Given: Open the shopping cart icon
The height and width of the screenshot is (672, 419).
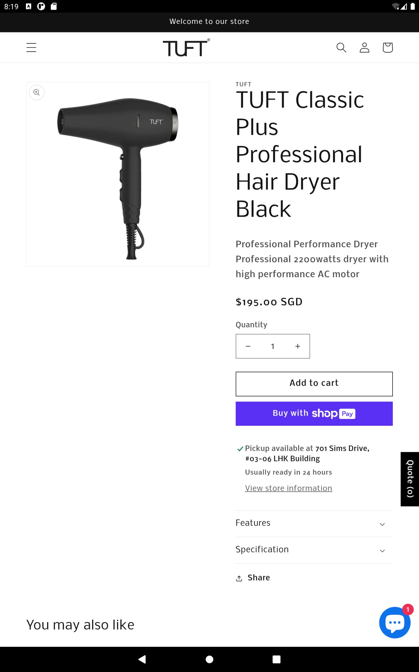Looking at the screenshot, I should pyautogui.click(x=388, y=47).
